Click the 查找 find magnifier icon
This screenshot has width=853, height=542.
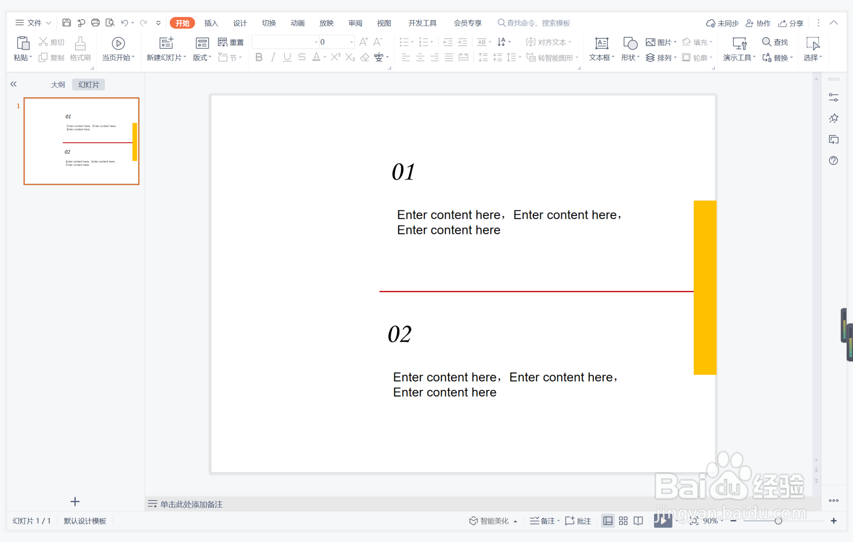tap(766, 42)
